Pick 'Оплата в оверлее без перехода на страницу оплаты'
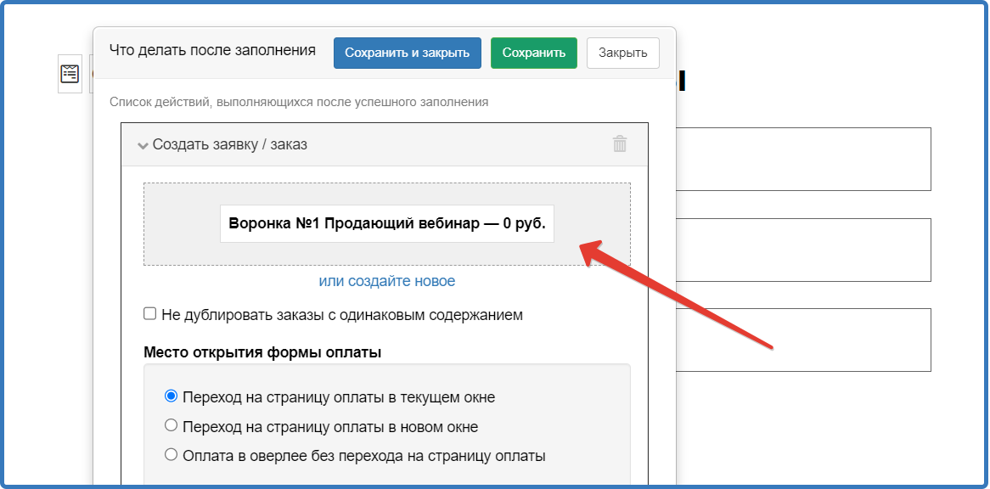 point(171,454)
